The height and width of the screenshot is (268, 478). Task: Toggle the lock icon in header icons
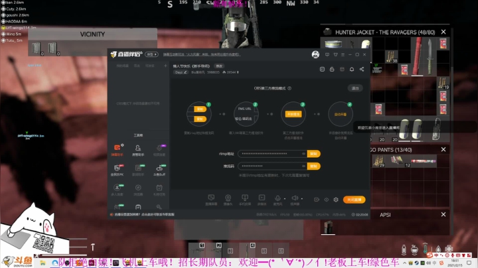[x=332, y=70]
